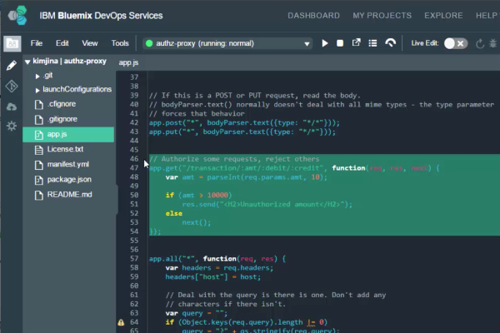
Task: Click the 'var amt' declaration on line 48
Action: 180,177
